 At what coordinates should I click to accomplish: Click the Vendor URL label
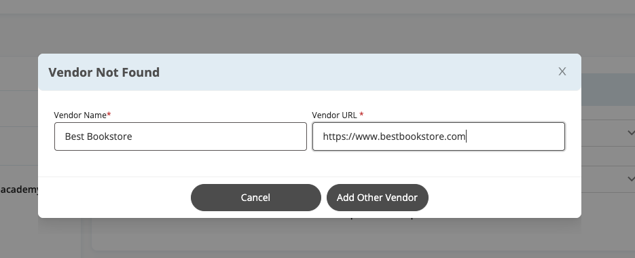pyautogui.click(x=338, y=115)
